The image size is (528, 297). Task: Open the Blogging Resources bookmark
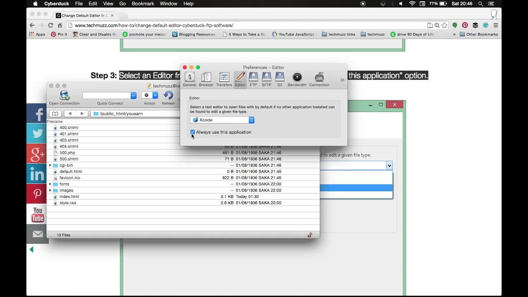click(x=194, y=34)
